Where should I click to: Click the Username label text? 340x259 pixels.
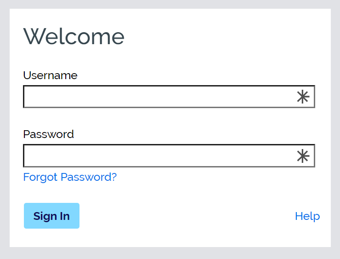[x=50, y=75]
